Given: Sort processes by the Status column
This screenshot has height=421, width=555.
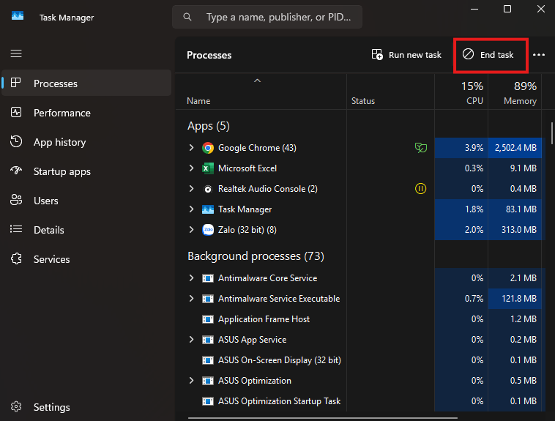Looking at the screenshot, I should (390, 92).
